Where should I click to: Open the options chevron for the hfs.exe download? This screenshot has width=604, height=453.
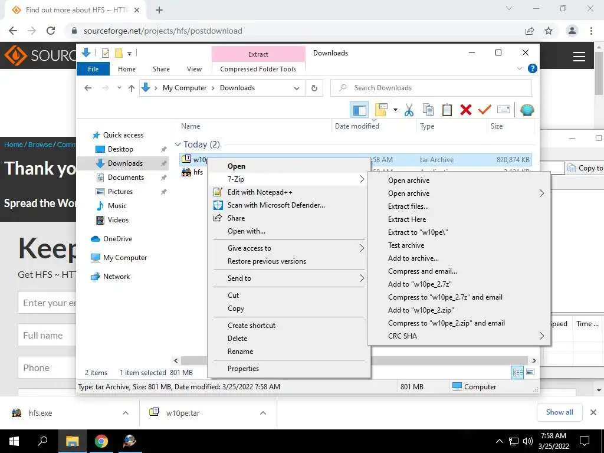pos(125,413)
